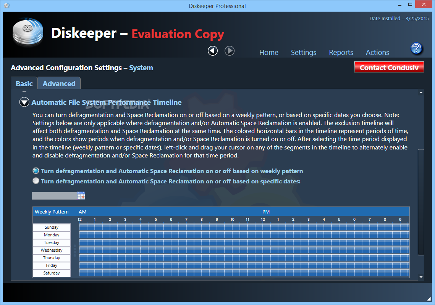Screen dimensions: 435x305
Task: Select the Monday row label
Action: pyautogui.click(x=52, y=235)
